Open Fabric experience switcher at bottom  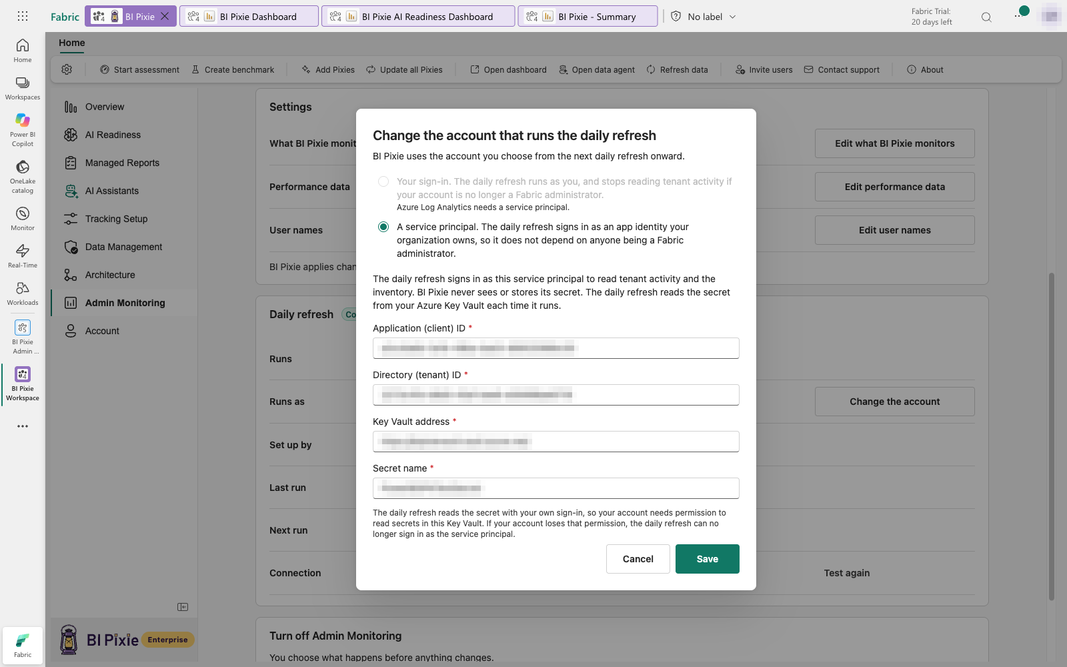(x=23, y=646)
